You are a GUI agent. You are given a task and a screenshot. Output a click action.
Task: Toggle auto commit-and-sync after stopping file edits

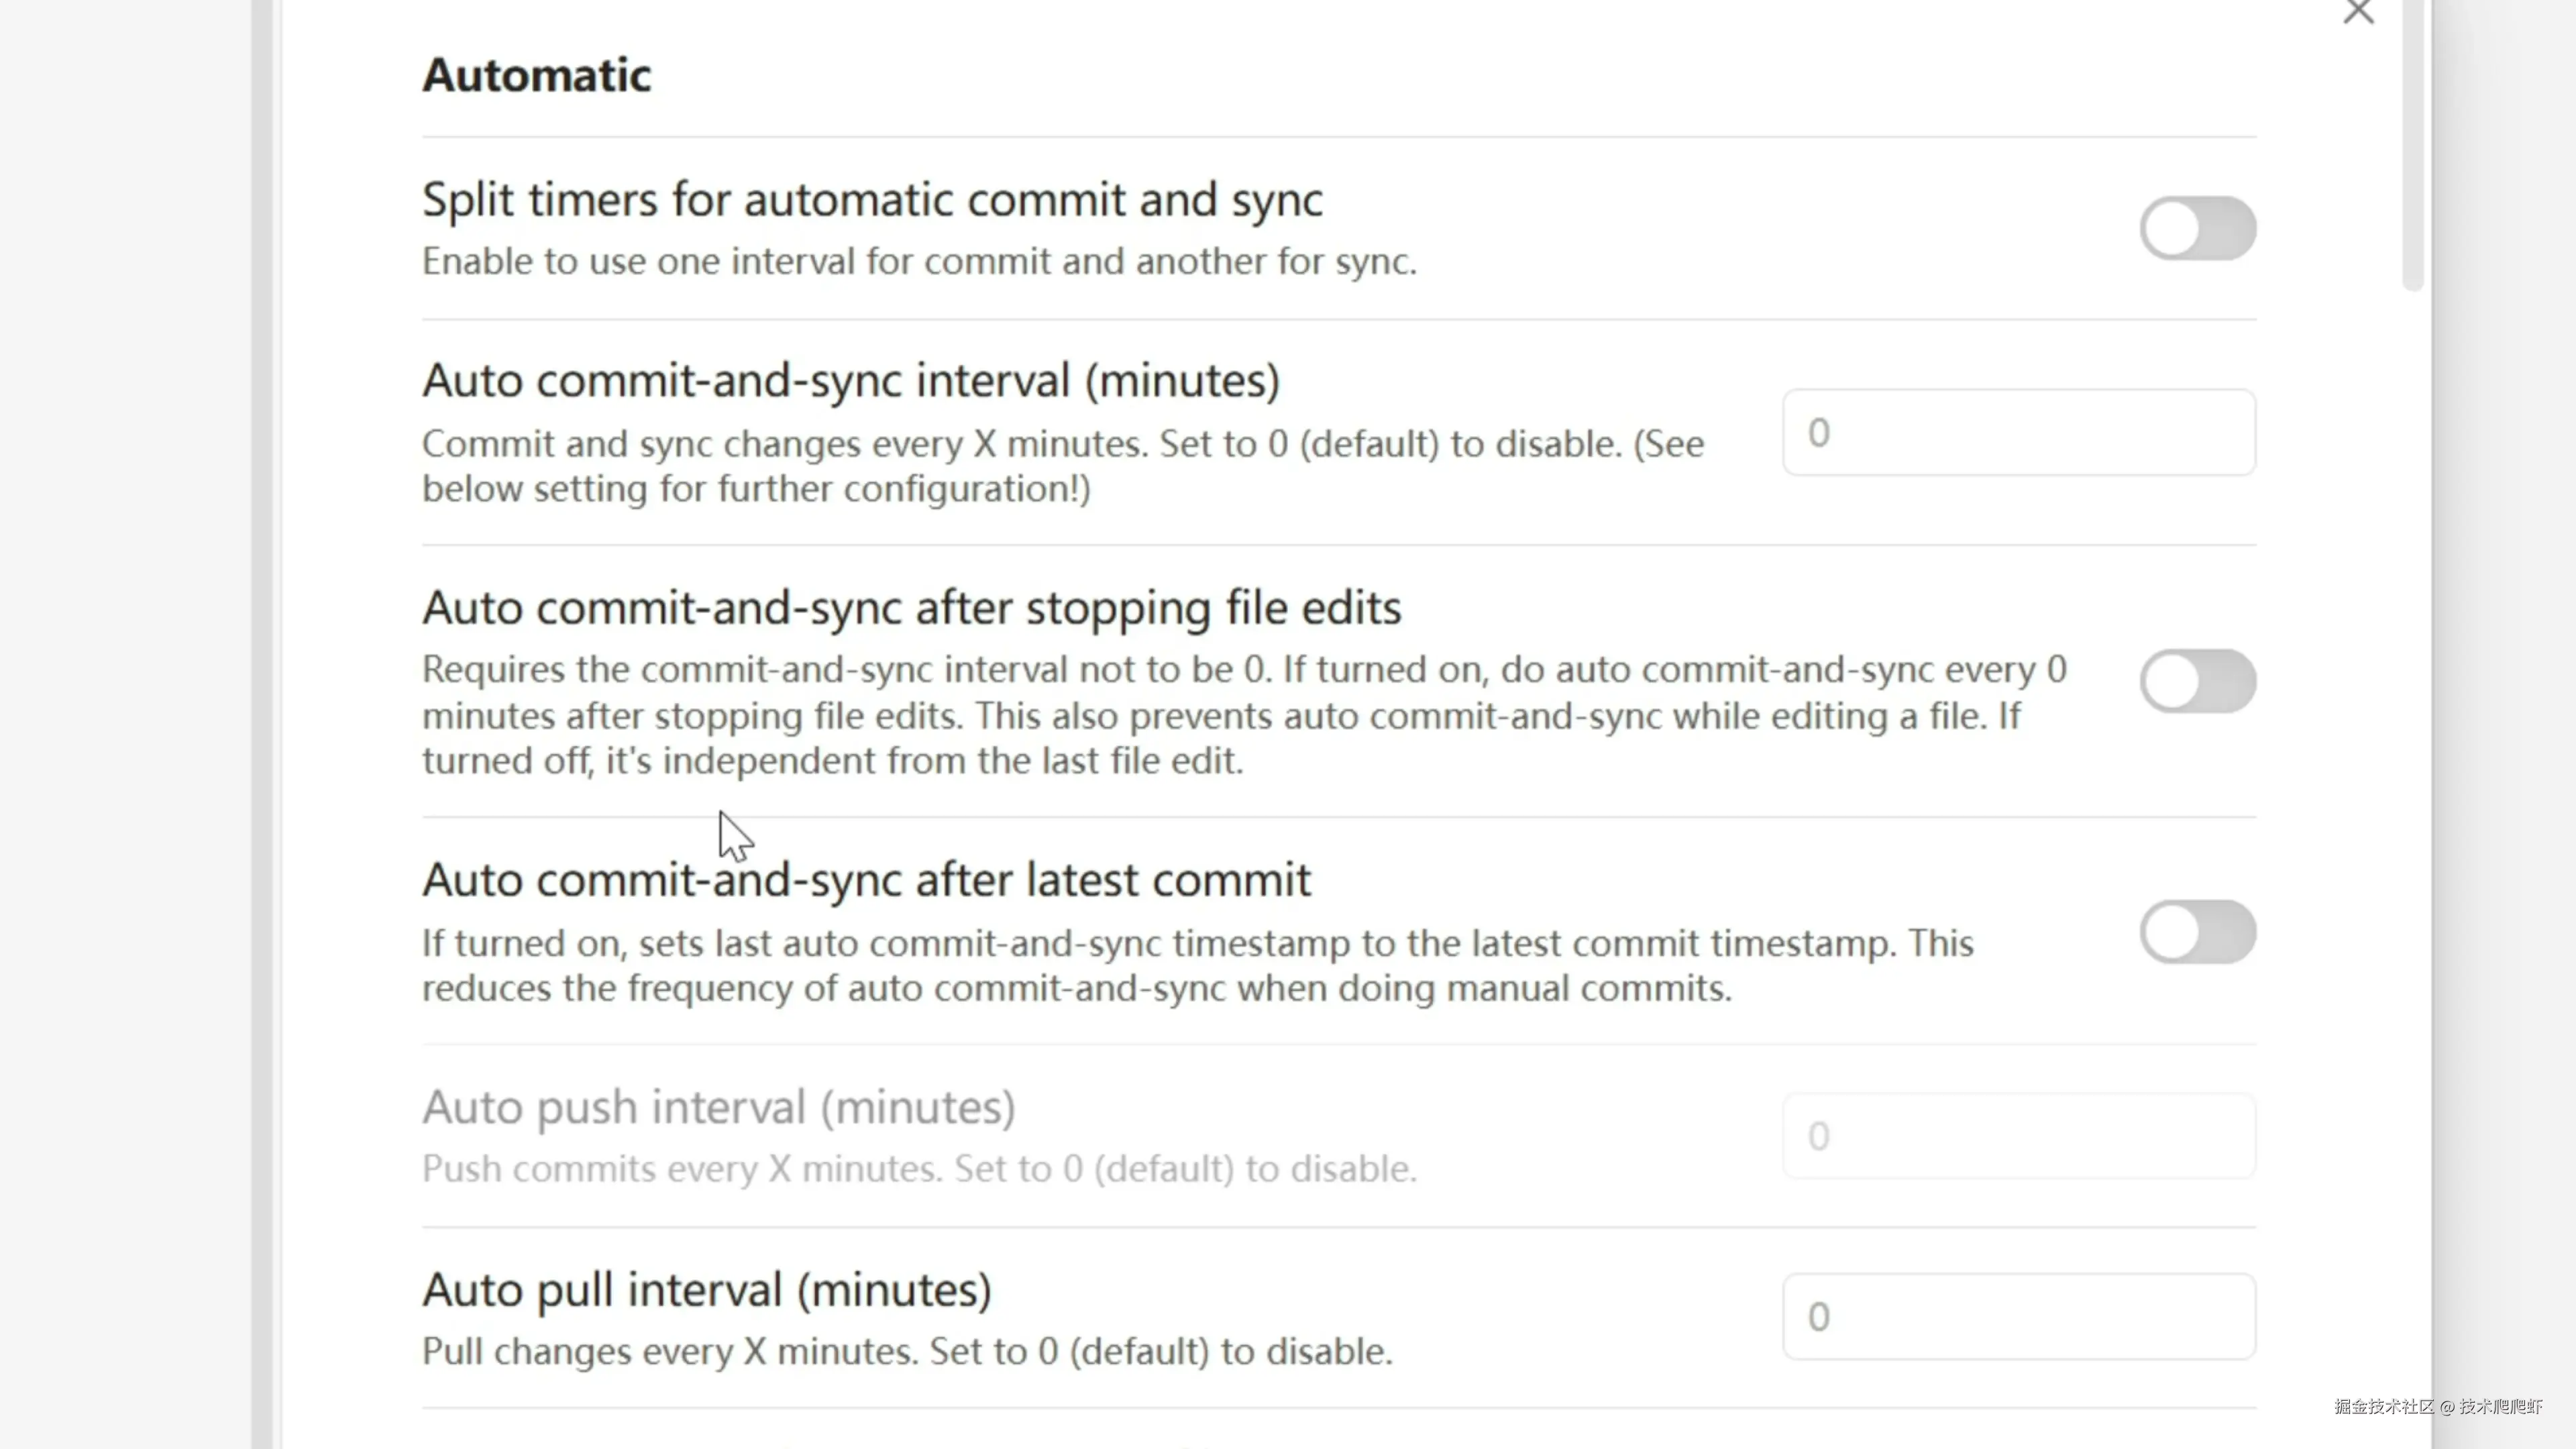[x=2197, y=681]
